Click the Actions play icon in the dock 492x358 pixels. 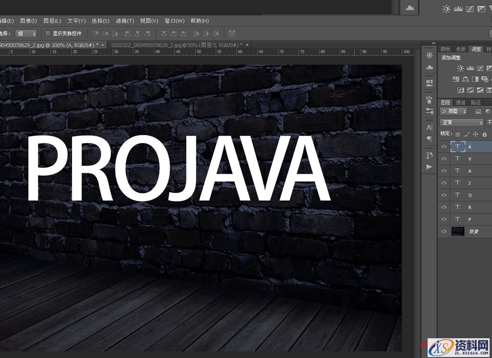pyautogui.click(x=429, y=166)
